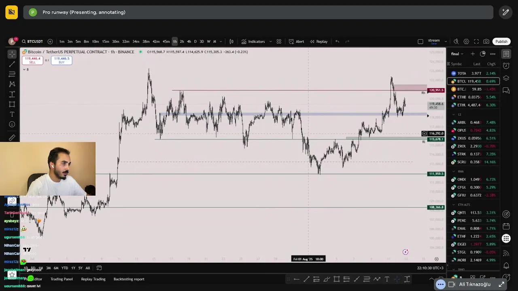This screenshot has width=518, height=291.
Task: Select the text annotation tool in left toolbar
Action: point(12,114)
